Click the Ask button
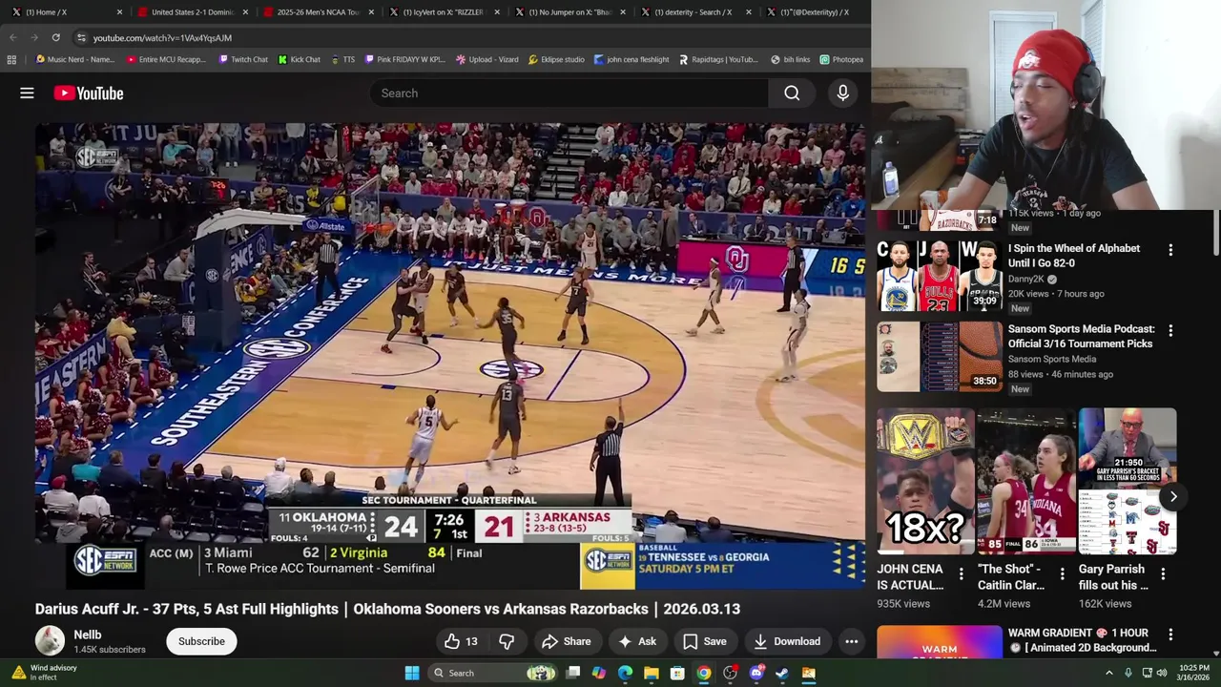 [637, 641]
